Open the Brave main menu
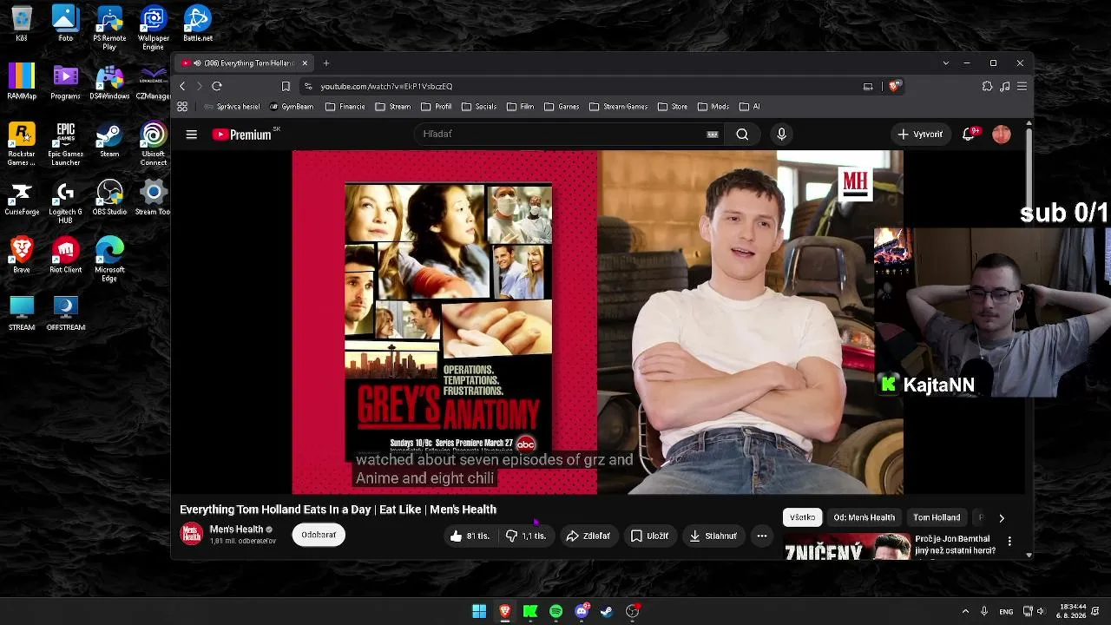Viewport: 1111px width, 625px height. click(x=1022, y=87)
